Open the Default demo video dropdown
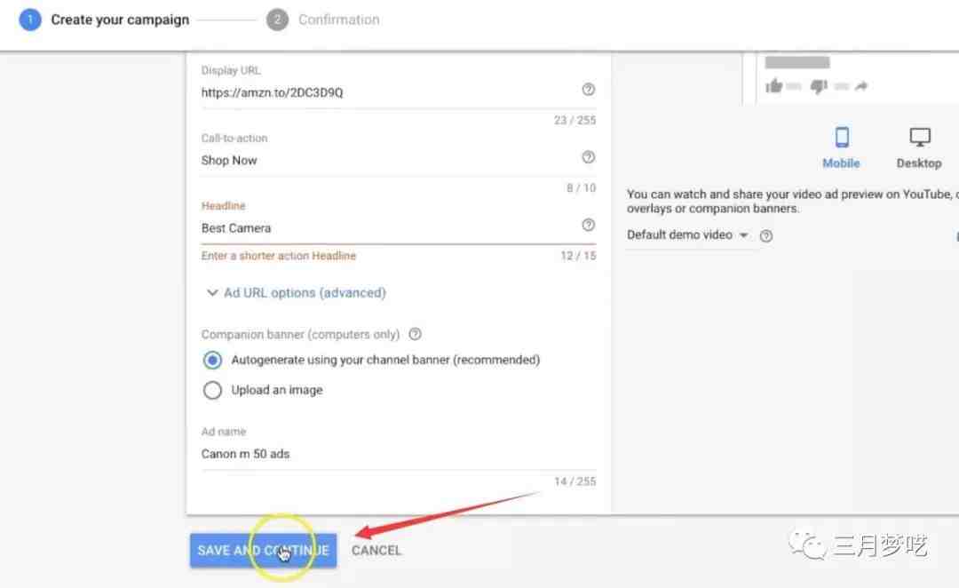This screenshot has width=959, height=588. [687, 235]
